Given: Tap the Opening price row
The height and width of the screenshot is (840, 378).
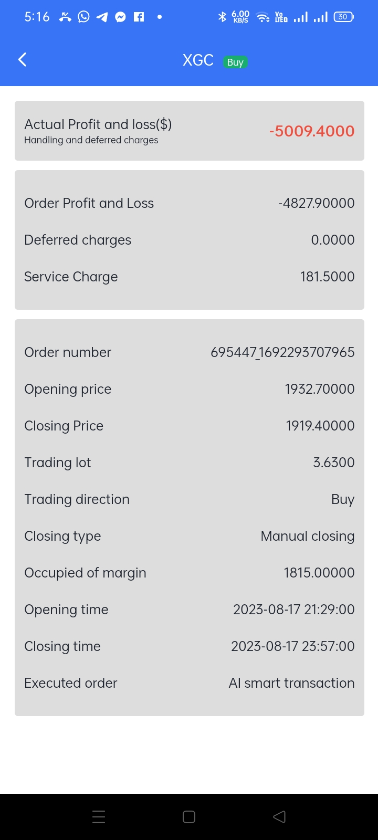Looking at the screenshot, I should [189, 389].
